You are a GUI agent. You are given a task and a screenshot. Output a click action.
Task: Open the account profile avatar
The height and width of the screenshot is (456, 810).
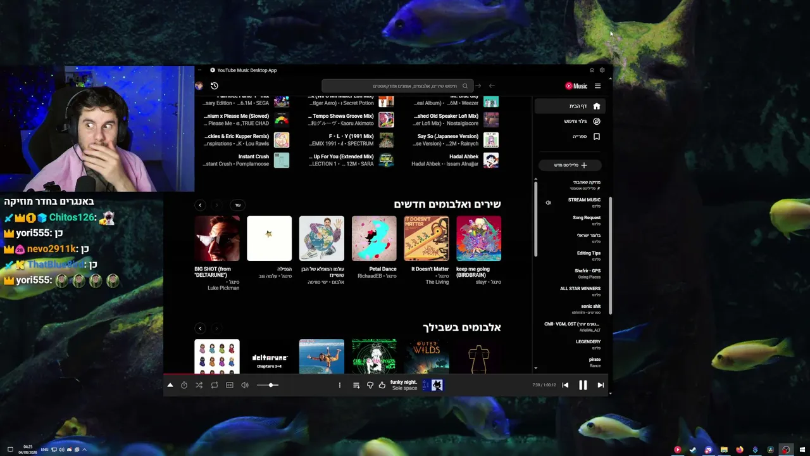[199, 86]
